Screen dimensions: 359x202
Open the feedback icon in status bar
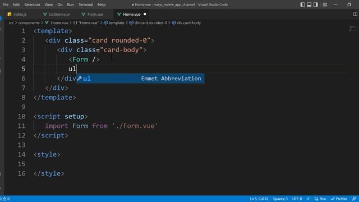coord(354,199)
